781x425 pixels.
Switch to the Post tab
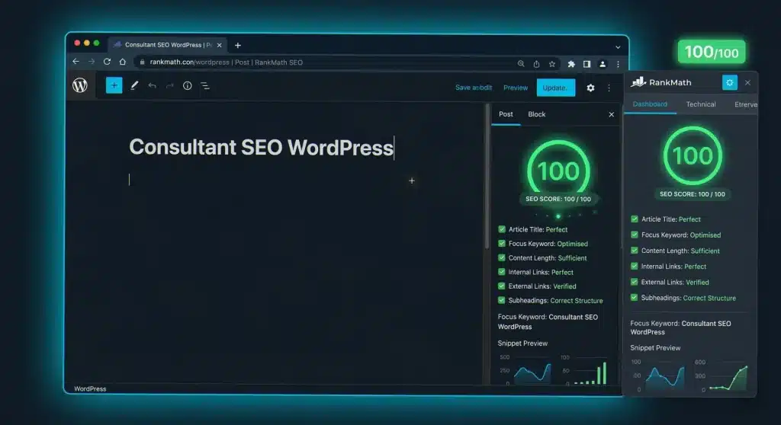click(x=506, y=114)
